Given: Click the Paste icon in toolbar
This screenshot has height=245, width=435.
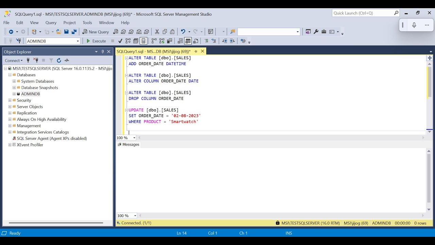Looking at the screenshot, I should click(172, 32).
